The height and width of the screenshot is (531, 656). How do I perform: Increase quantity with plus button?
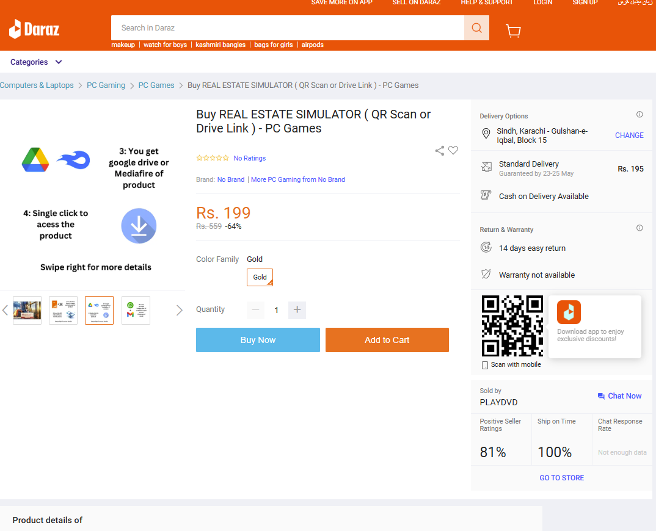297,310
